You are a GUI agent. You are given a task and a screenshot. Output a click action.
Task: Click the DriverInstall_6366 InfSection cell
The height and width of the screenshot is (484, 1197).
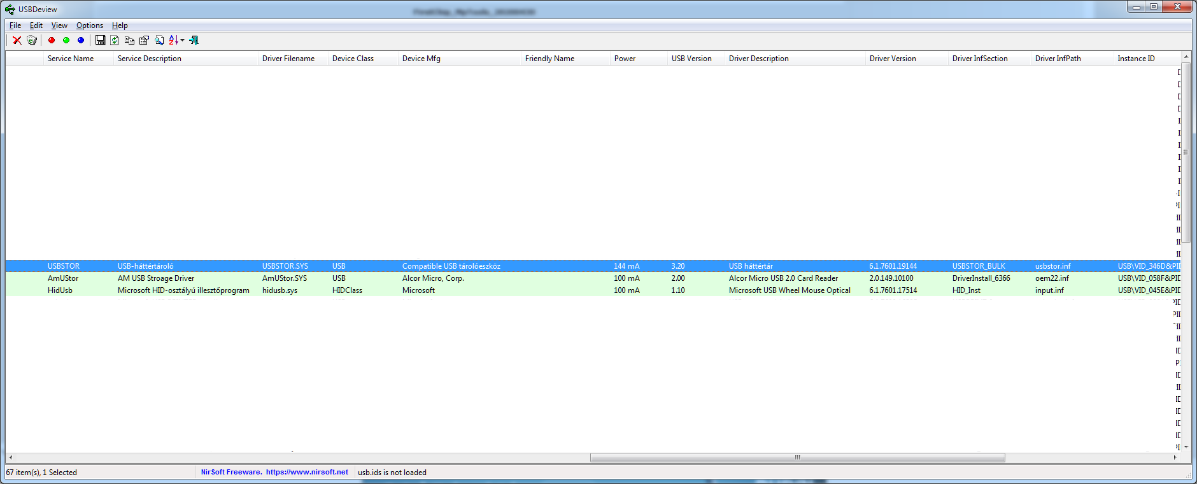pyautogui.click(x=981, y=278)
